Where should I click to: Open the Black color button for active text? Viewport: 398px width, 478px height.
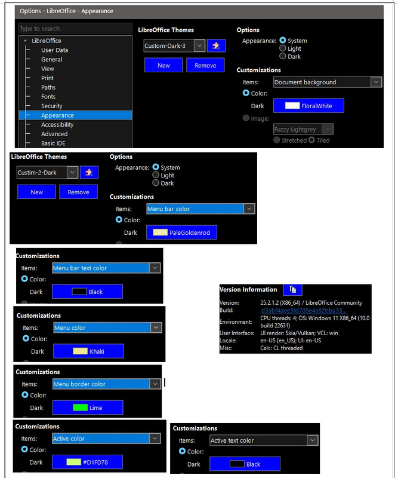pyautogui.click(x=245, y=464)
